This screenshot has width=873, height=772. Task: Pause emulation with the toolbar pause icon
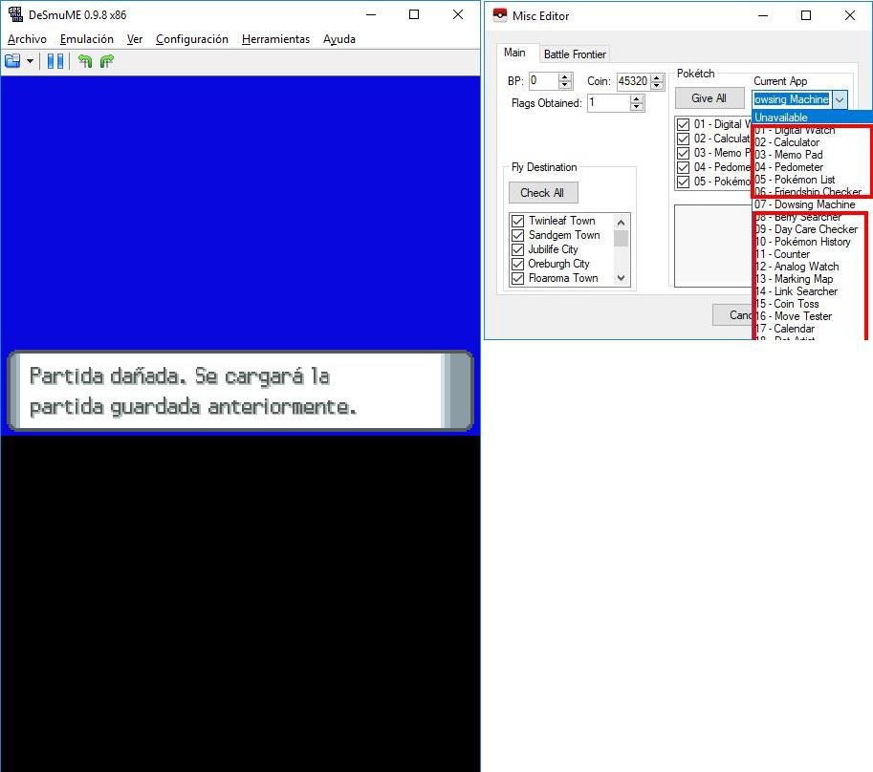[55, 61]
